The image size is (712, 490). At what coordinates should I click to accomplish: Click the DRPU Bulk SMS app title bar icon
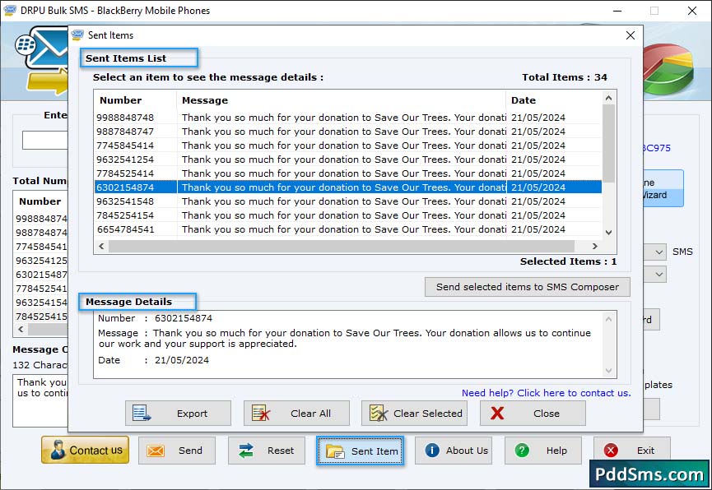tap(10, 10)
